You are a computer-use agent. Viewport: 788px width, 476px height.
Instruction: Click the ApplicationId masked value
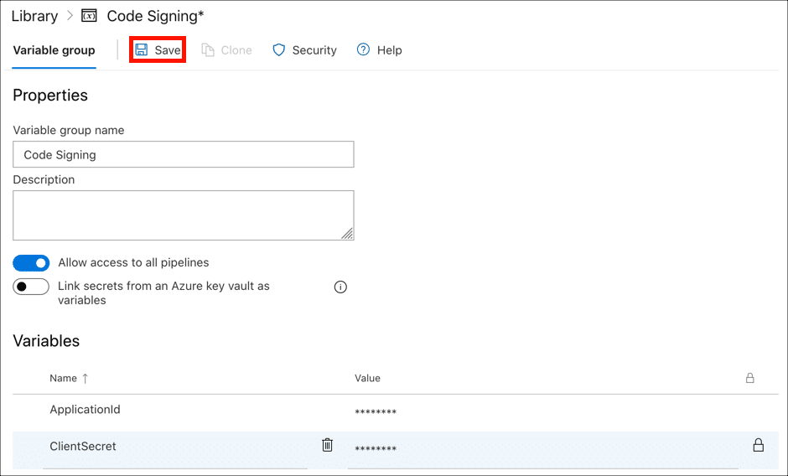(x=376, y=412)
